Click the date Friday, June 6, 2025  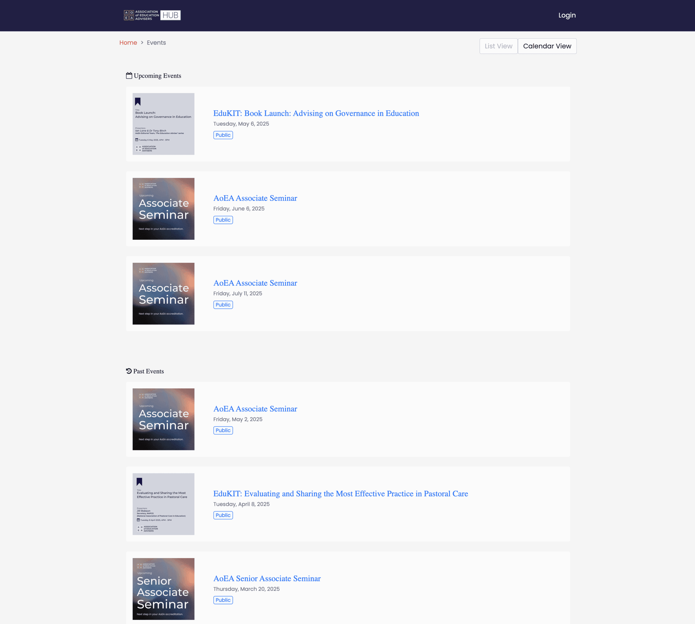tap(239, 208)
